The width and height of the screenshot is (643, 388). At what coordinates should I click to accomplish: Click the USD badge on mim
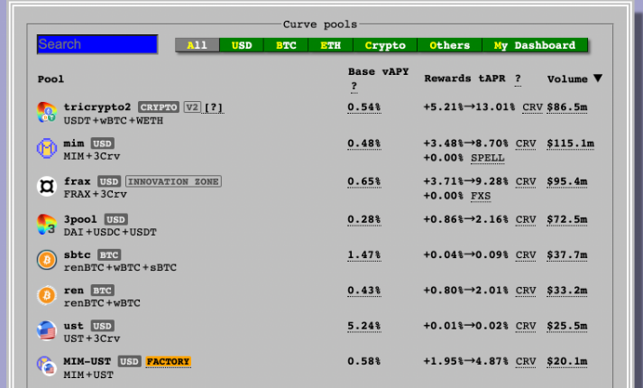pyautogui.click(x=103, y=143)
